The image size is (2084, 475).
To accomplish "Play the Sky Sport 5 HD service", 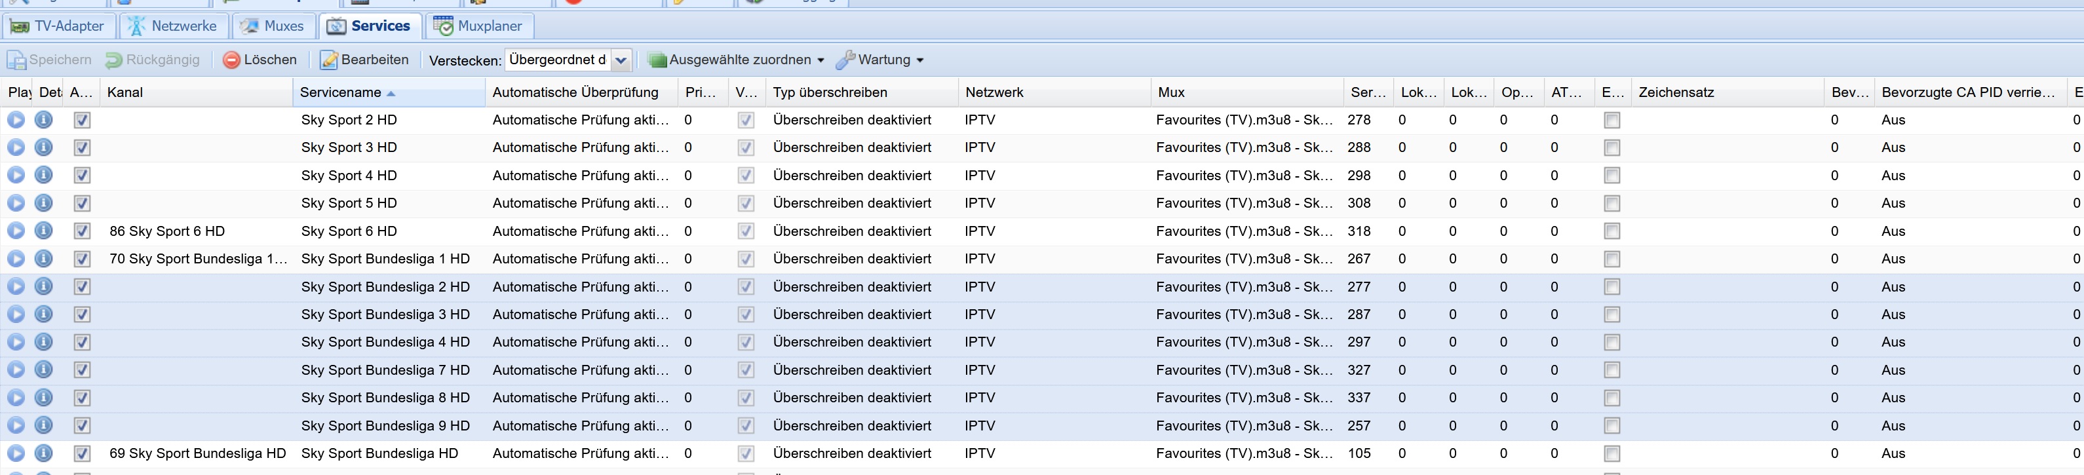I will click(16, 202).
